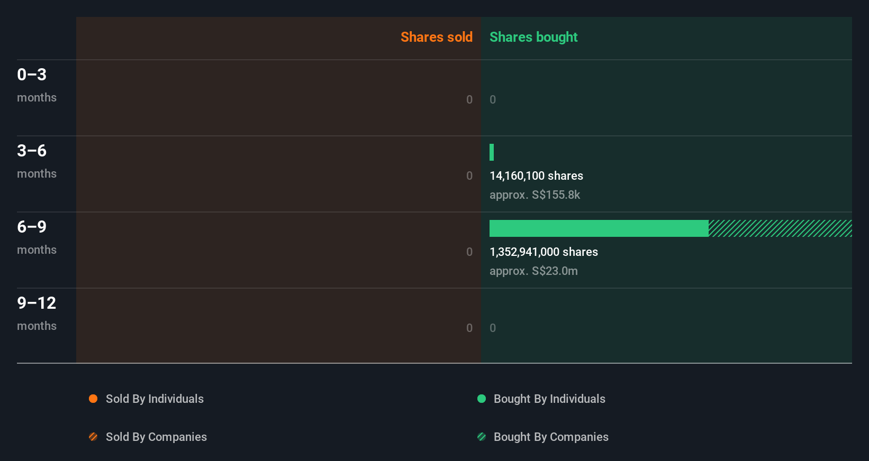Click the approx. S$23.0m amount text
This screenshot has height=461, width=869.
533,271
